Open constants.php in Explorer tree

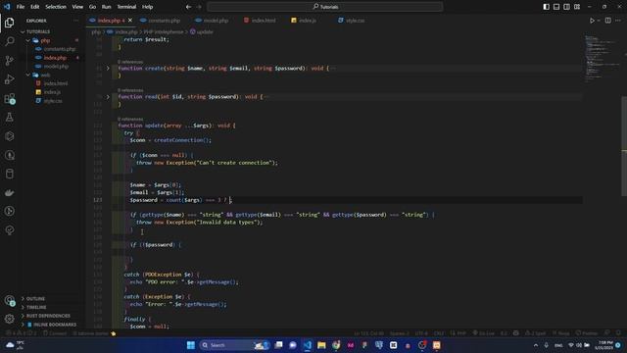coord(59,49)
